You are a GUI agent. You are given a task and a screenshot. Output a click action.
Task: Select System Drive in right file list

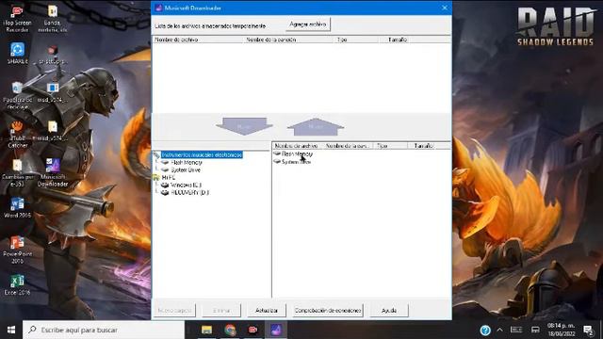[x=296, y=162]
